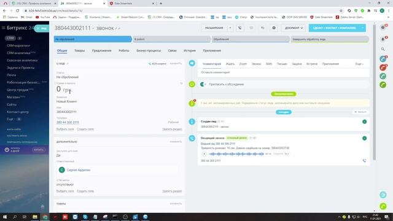Open the comment timeline bubble icon
The height and width of the screenshot is (221, 393).
192,63
